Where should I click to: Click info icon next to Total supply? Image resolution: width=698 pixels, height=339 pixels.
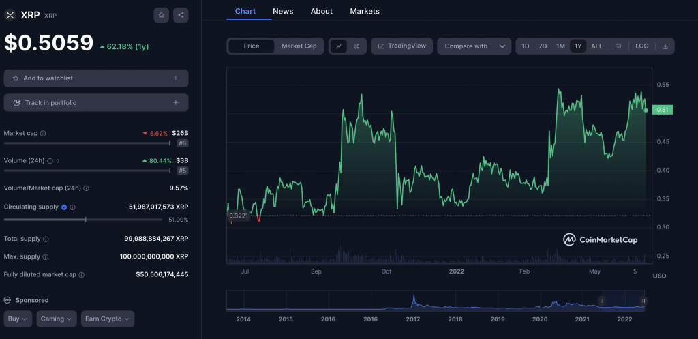(x=46, y=239)
